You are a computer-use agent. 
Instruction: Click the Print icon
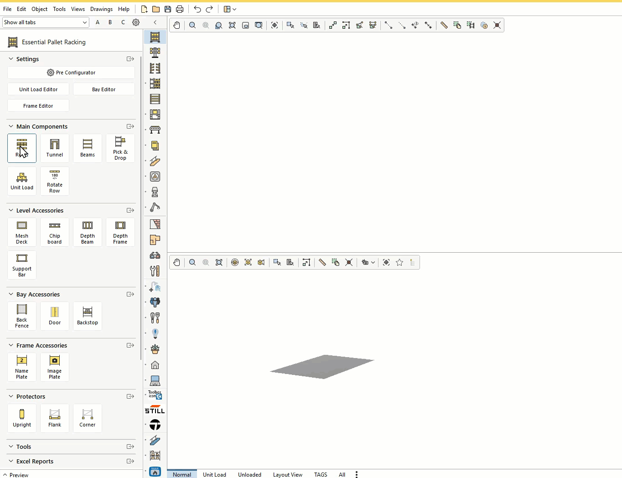coord(180,9)
